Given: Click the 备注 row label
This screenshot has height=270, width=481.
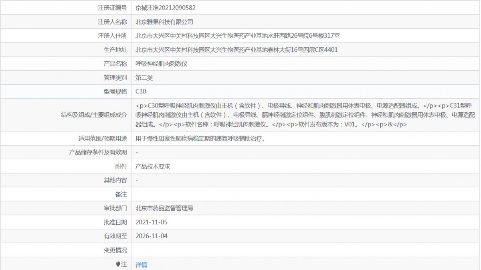Looking at the screenshot, I should 121,194.
